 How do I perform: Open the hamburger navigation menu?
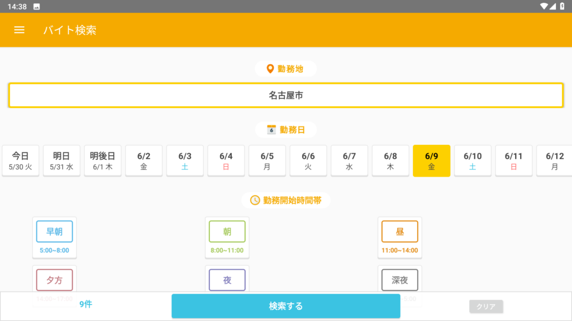(x=19, y=30)
